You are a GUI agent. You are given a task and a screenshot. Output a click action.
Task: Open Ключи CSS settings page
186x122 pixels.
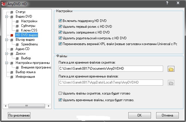pyautogui.click(x=29, y=30)
